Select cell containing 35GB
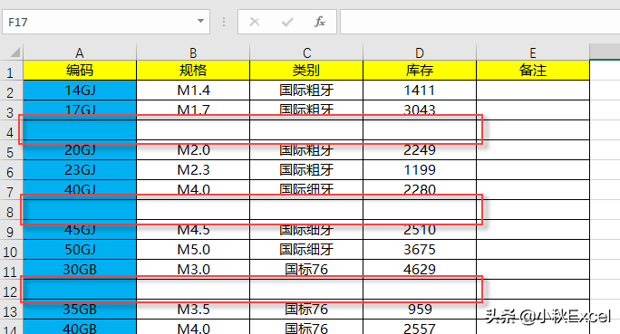The width and height of the screenshot is (620, 334). 80,310
